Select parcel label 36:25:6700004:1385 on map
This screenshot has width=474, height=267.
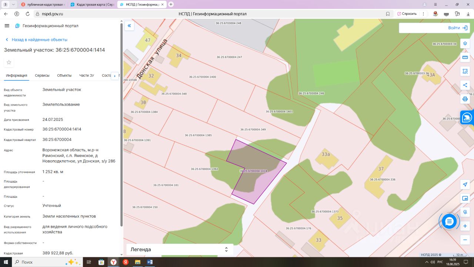pyautogui.click(x=198, y=135)
